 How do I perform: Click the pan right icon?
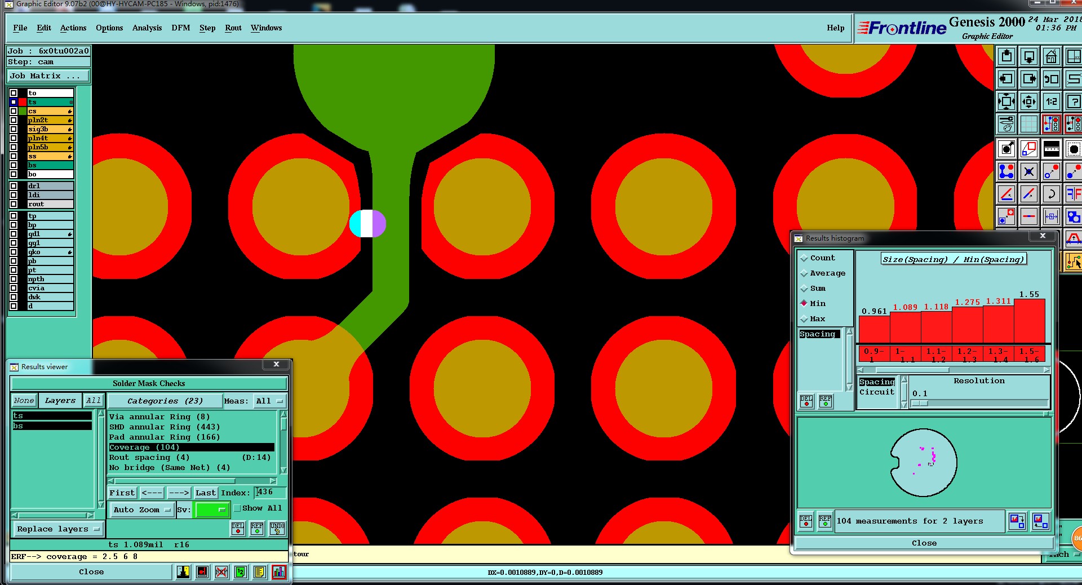tap(1029, 79)
